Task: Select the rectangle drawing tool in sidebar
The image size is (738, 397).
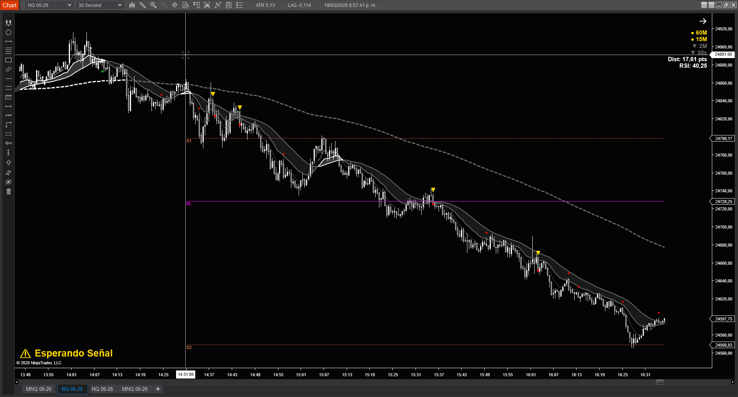Action: pyautogui.click(x=8, y=60)
